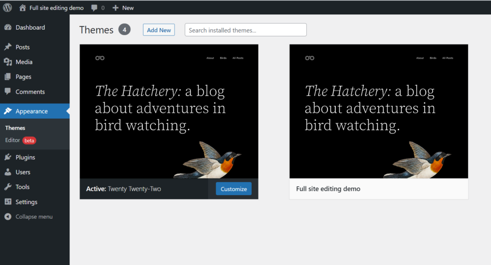Viewport: 491px width, 265px height.
Task: Focus the Search installed themes field
Action: point(245,30)
